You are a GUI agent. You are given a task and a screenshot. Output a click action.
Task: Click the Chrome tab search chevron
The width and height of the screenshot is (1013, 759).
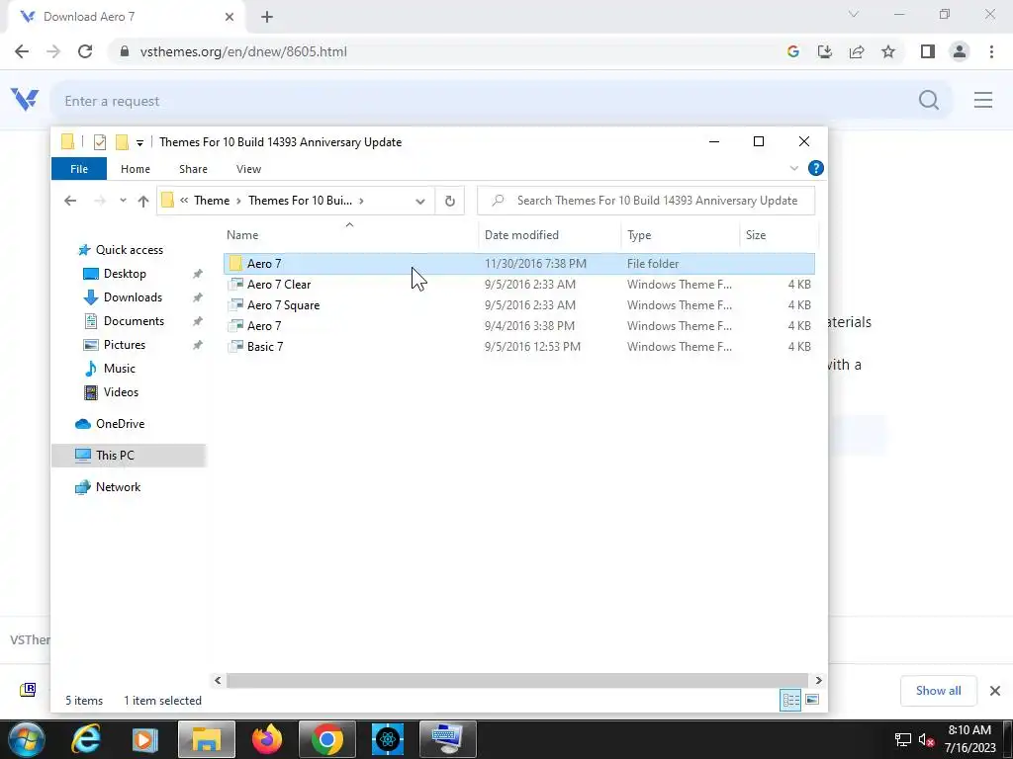point(854,14)
